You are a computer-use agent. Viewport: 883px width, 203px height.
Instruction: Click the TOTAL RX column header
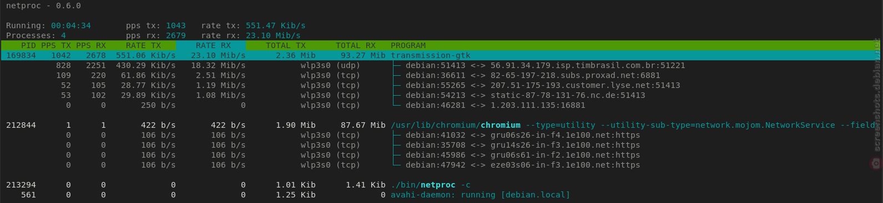[356, 45]
